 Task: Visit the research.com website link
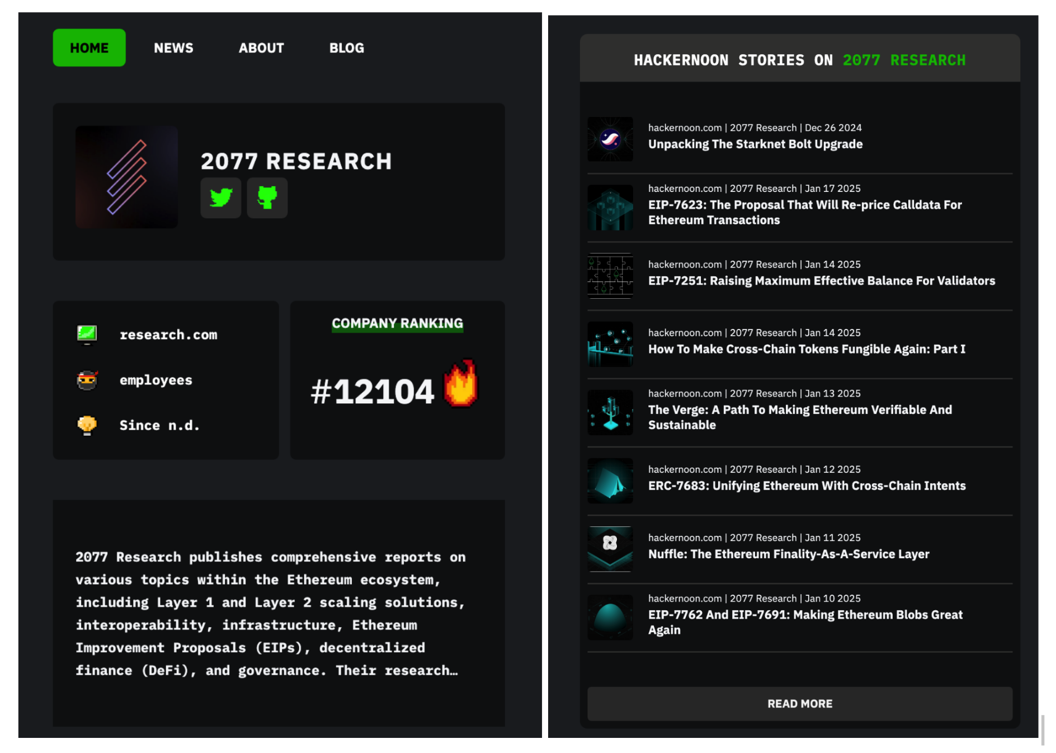click(x=168, y=335)
